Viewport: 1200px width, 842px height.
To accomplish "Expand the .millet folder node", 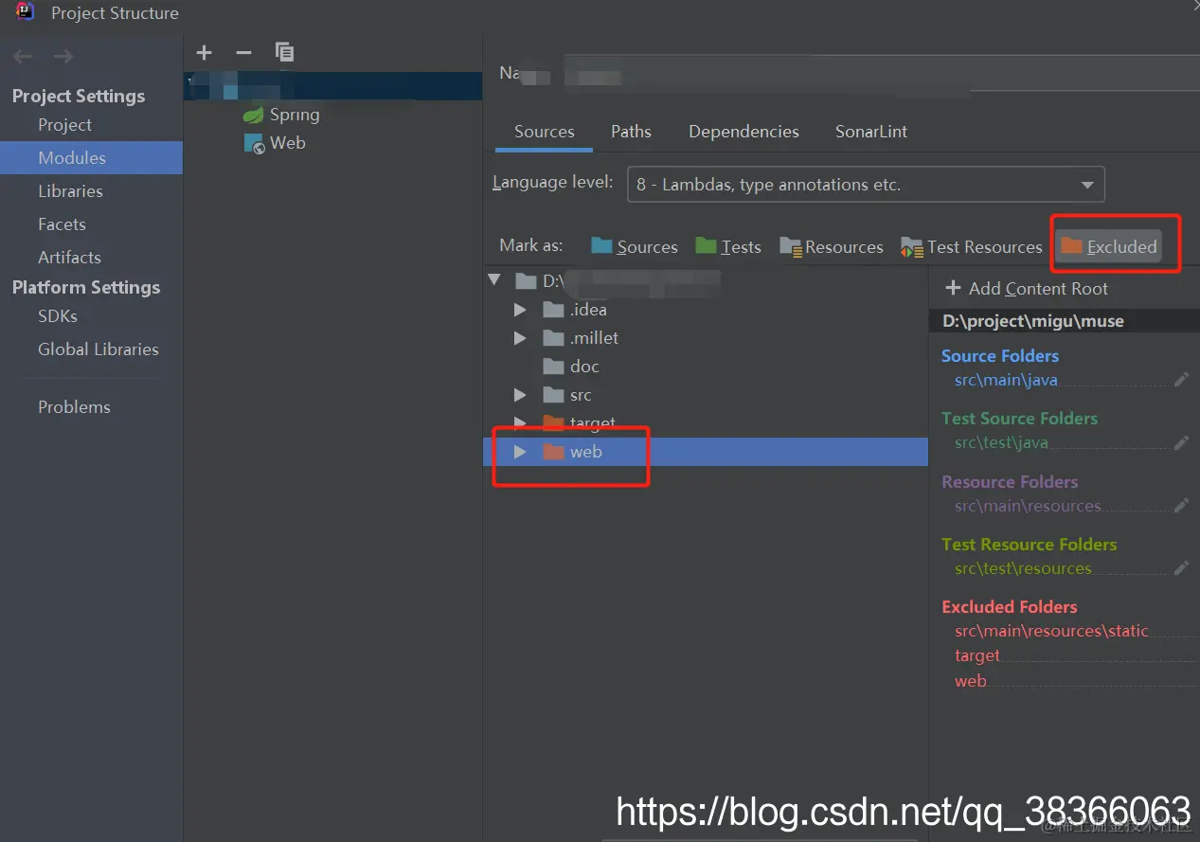I will (x=520, y=338).
